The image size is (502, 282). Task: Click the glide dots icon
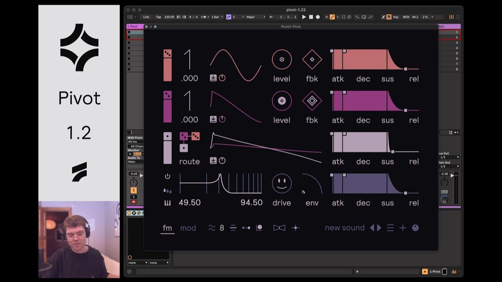coord(246,228)
